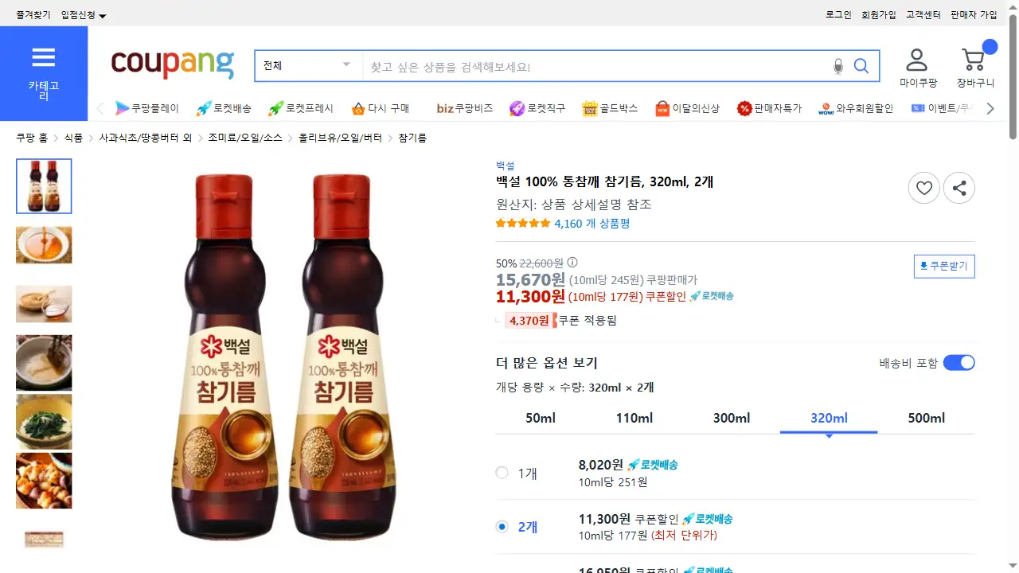1019x573 pixels.
Task: Click the 11,300원 쿠폰할인 price text
Action: click(592, 297)
